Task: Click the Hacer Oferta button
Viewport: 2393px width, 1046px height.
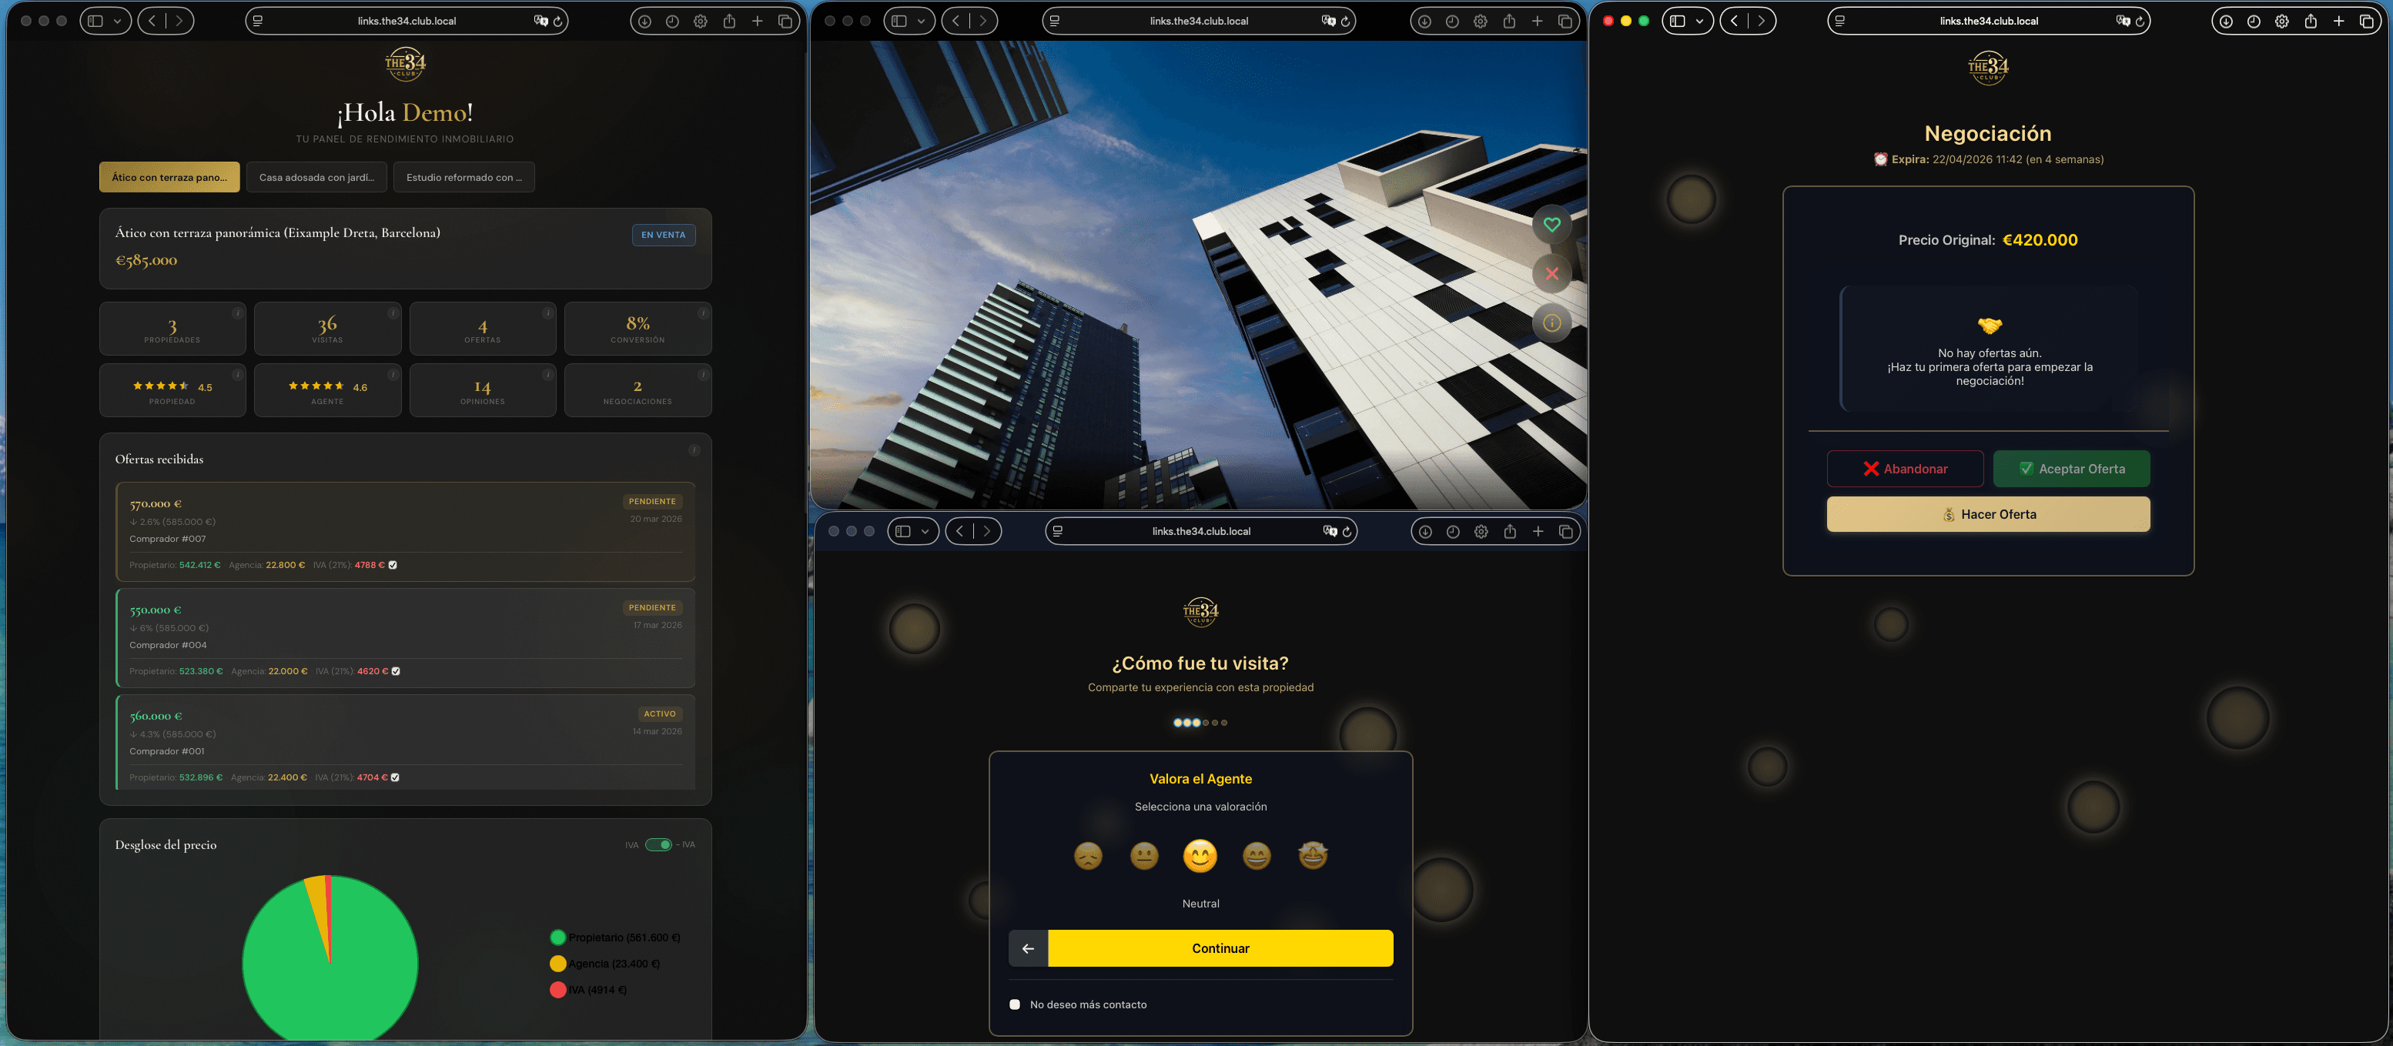Action: point(1988,515)
